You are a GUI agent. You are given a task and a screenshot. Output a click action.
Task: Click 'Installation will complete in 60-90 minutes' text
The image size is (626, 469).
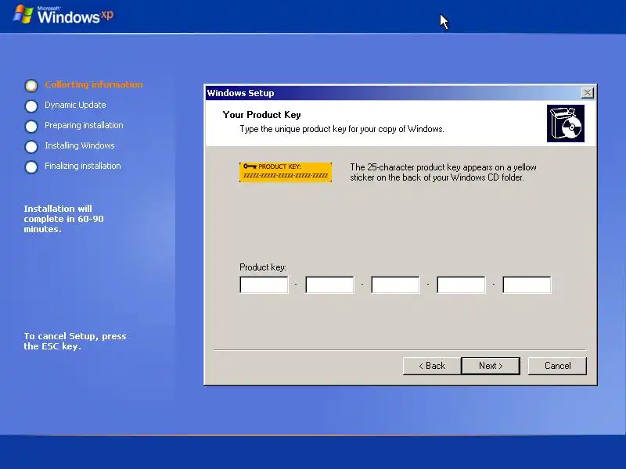coord(63,219)
